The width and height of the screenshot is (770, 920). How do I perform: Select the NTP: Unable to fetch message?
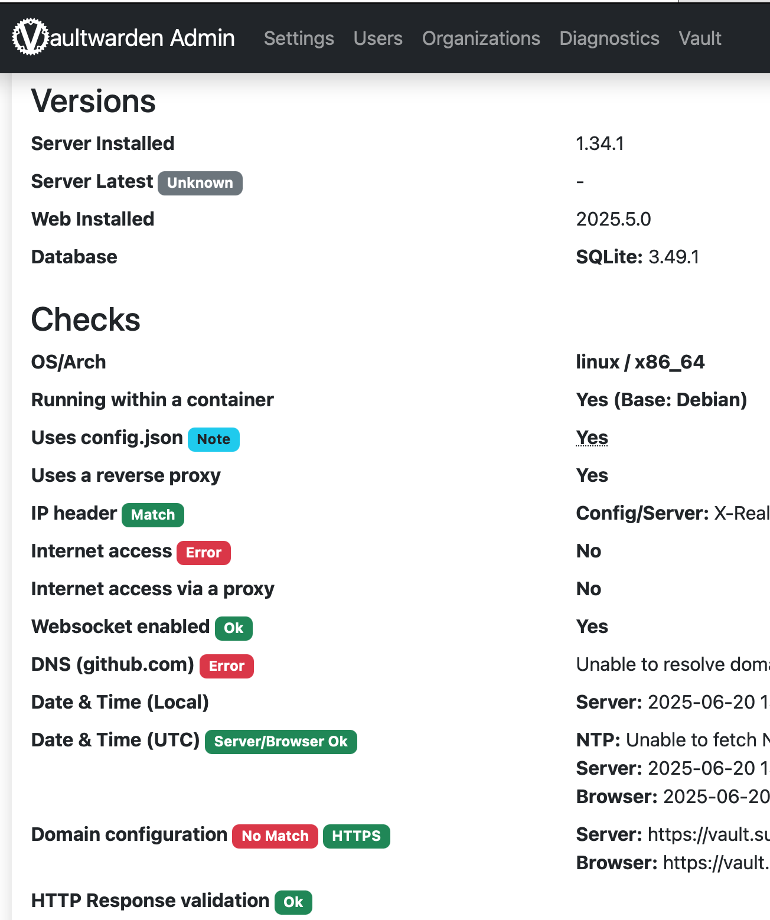click(673, 740)
